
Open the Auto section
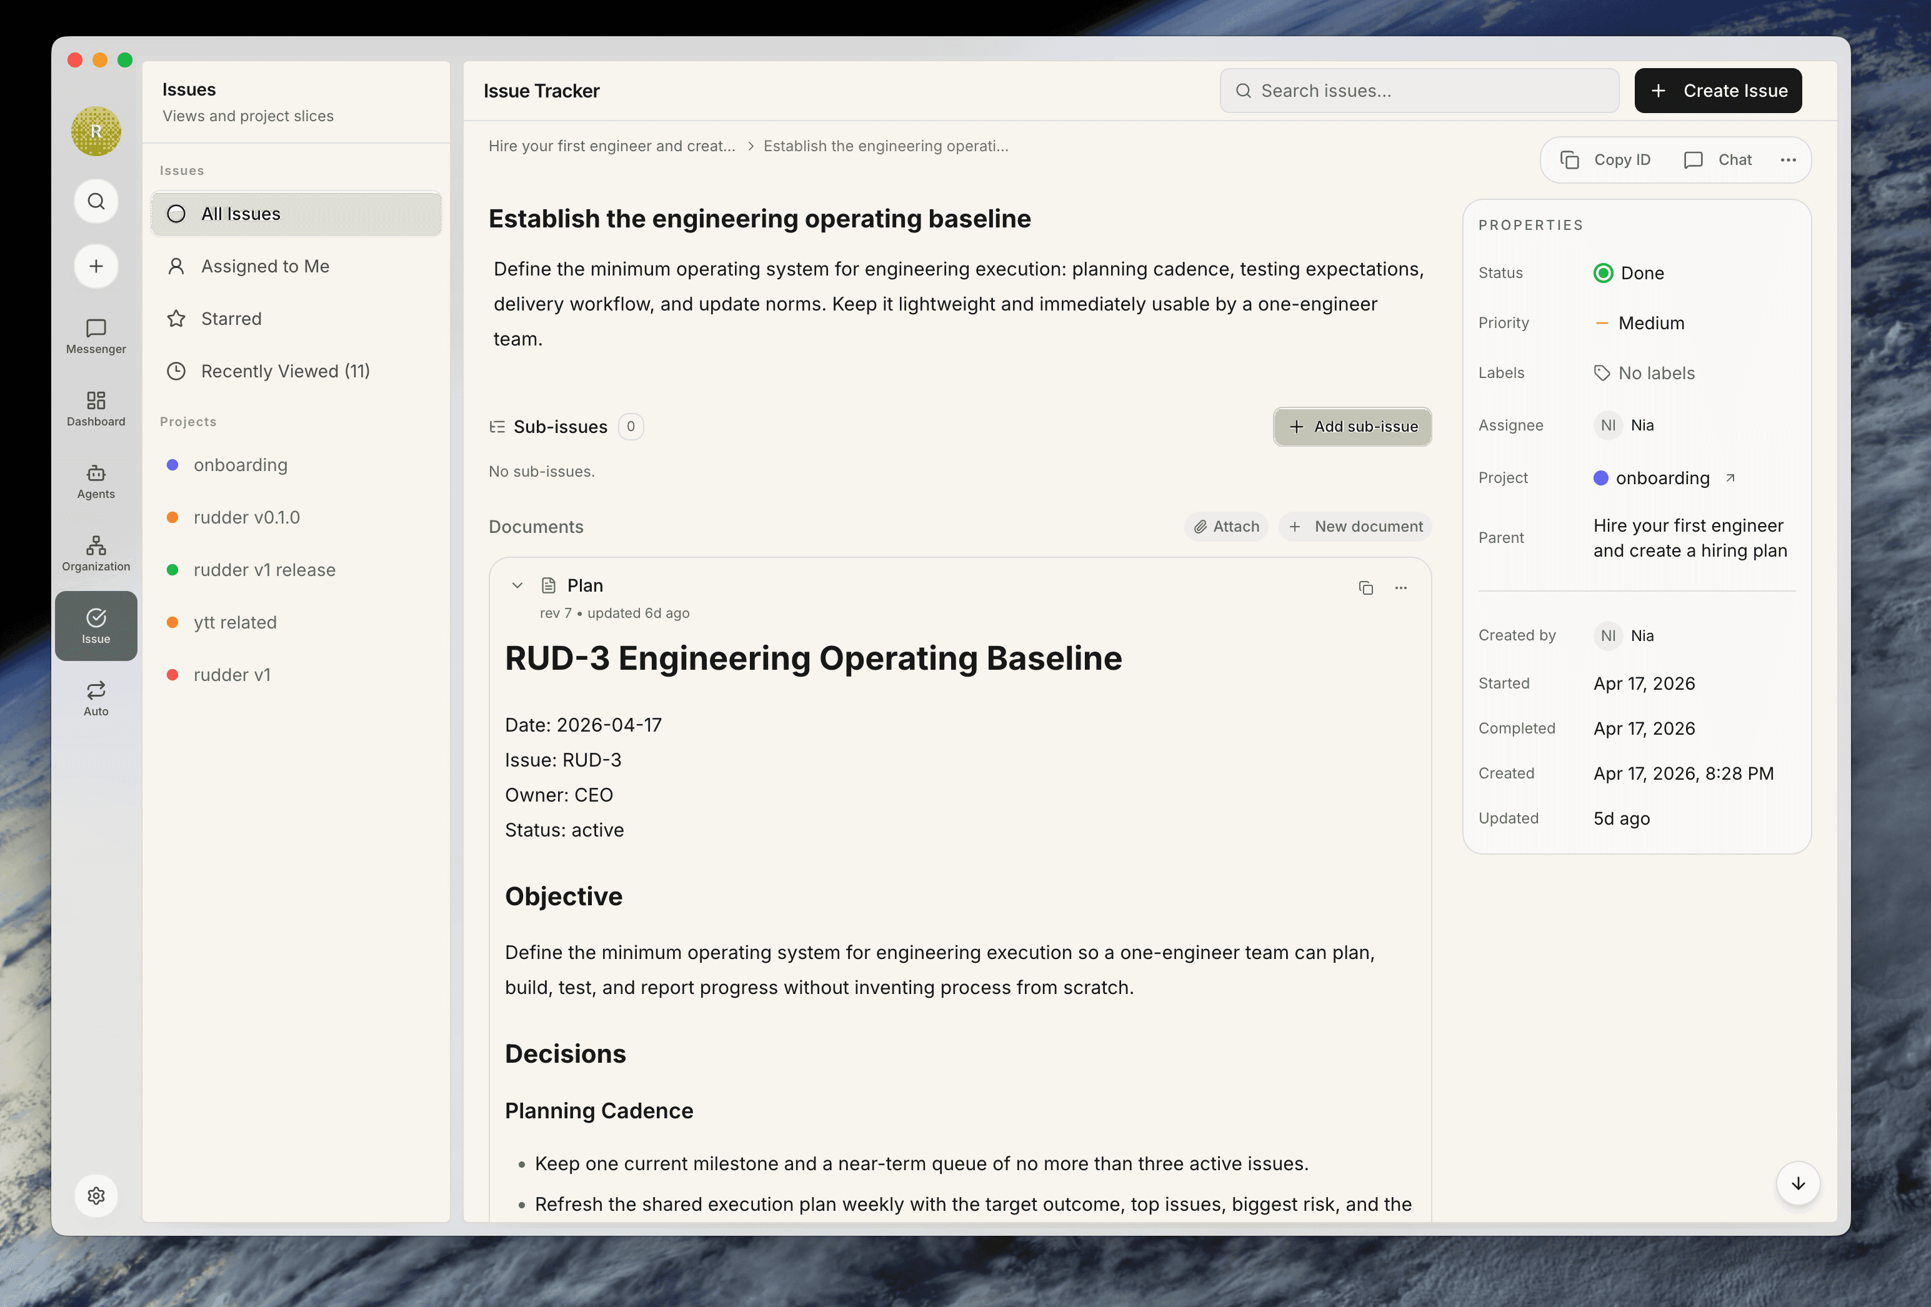coord(96,698)
